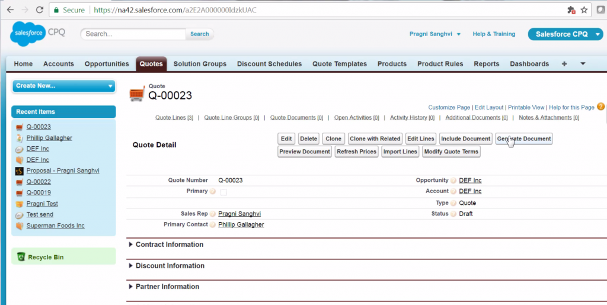Click help bubble next to Primary field
The image size is (607, 305).
213,191
